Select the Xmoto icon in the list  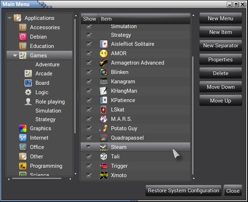[104, 175]
